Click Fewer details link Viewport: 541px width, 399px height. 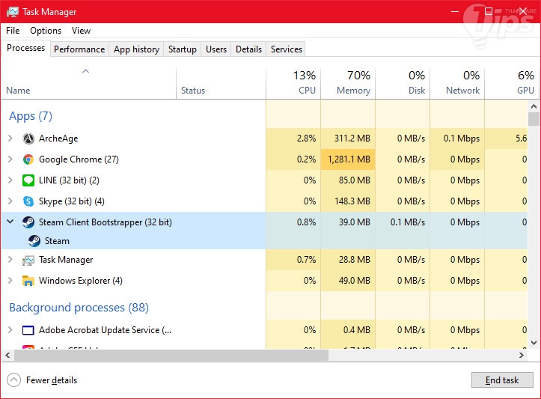[x=52, y=380]
